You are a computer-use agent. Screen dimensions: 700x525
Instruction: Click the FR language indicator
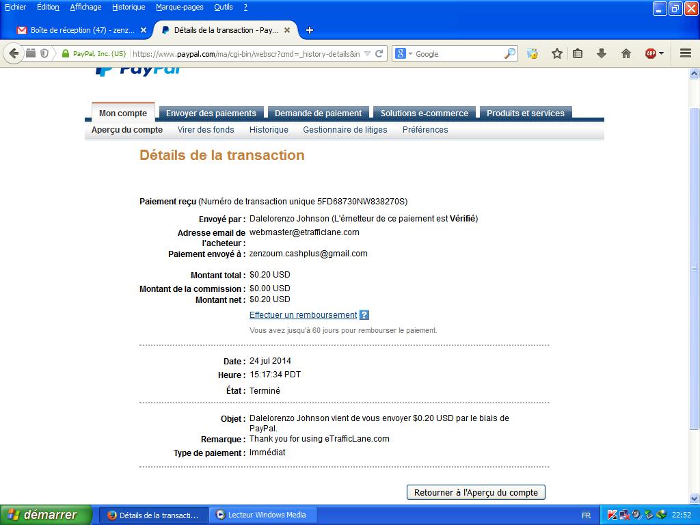[x=586, y=515]
